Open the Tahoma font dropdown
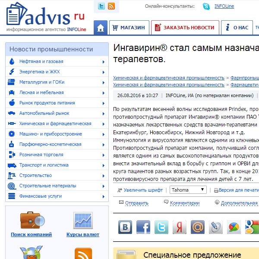Screen dimensions: 259x259 coord(188,190)
